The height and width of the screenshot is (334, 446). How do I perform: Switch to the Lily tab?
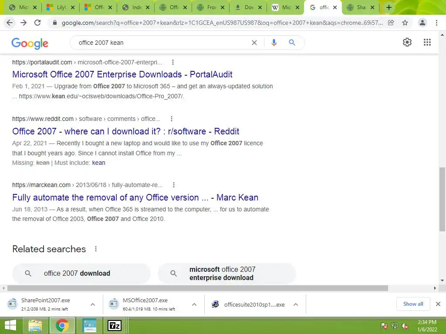pos(57,7)
